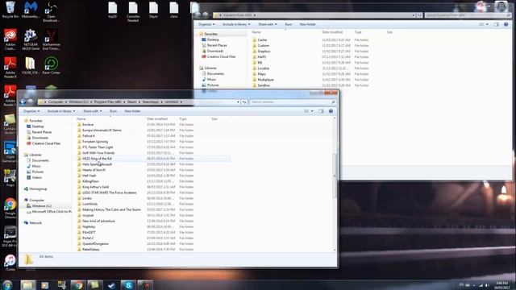Select the Hearts of Iron IV folder
The image size is (516, 290).
tap(94, 170)
